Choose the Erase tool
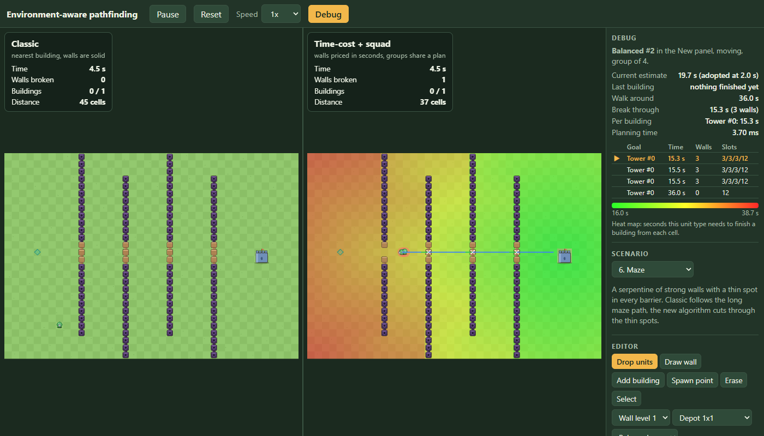The image size is (764, 436). (x=733, y=380)
